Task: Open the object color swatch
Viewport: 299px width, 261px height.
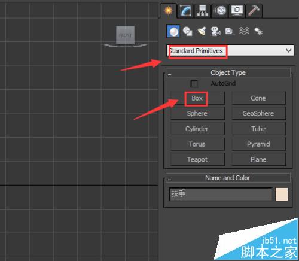Action: pos(282,194)
